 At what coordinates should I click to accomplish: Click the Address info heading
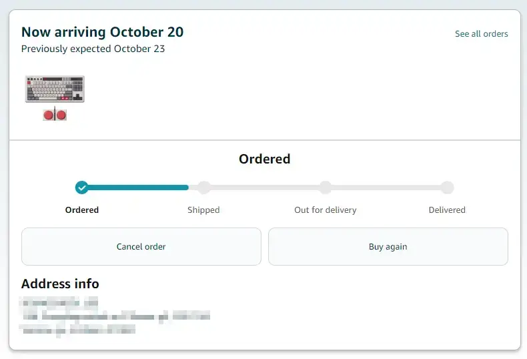coord(60,284)
